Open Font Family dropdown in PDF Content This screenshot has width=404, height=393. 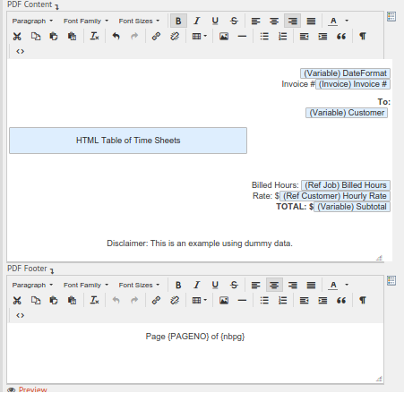[x=86, y=21]
